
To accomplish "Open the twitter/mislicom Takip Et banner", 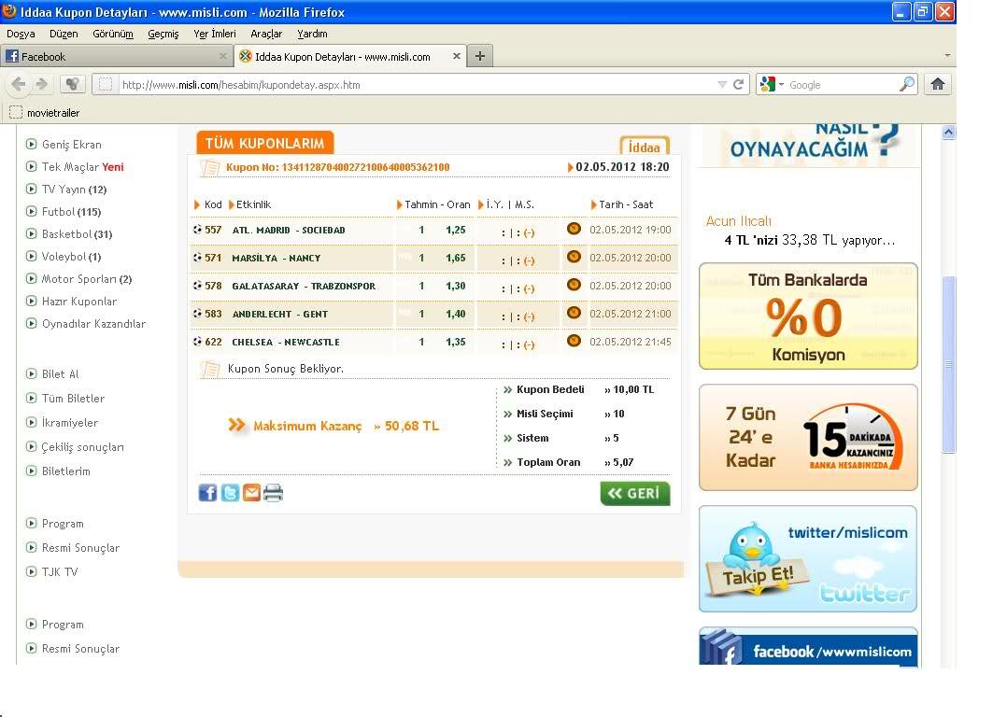I will point(808,559).
